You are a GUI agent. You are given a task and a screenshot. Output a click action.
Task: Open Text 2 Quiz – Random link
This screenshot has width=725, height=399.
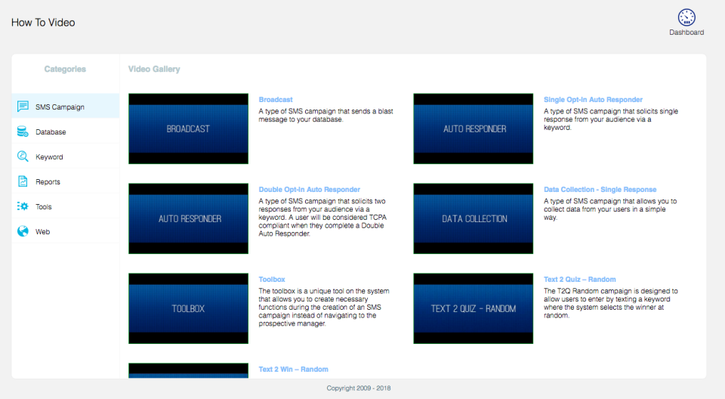(x=579, y=279)
